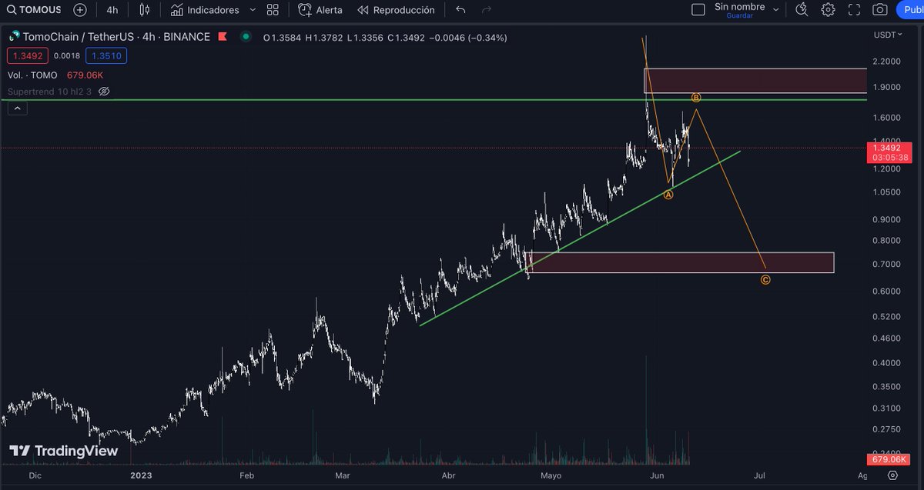Click the spread value 0.0018
This screenshot has height=490, width=924.
[x=65, y=55]
